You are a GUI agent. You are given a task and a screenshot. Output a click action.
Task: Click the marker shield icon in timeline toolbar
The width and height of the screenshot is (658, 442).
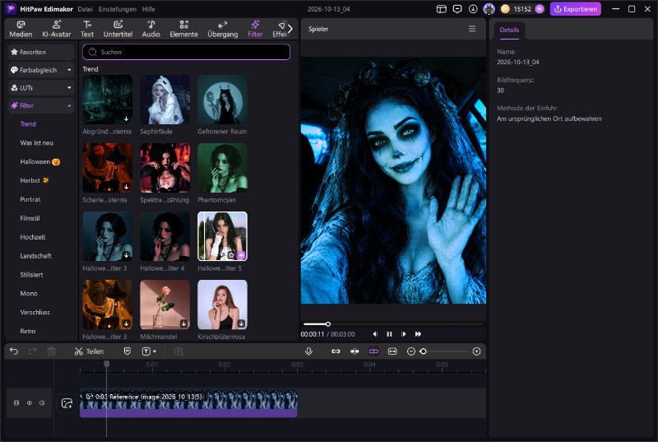pos(127,351)
